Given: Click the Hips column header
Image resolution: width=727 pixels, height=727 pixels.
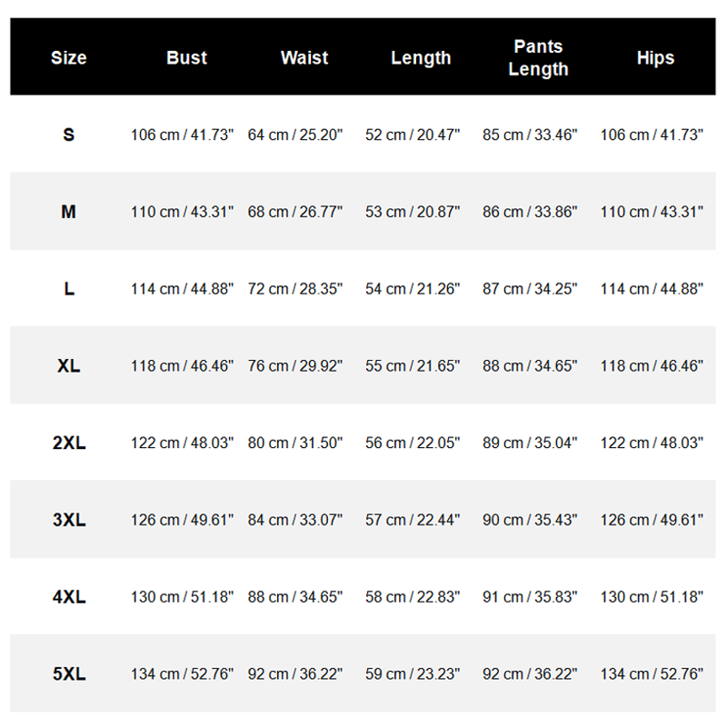Looking at the screenshot, I should (x=655, y=58).
